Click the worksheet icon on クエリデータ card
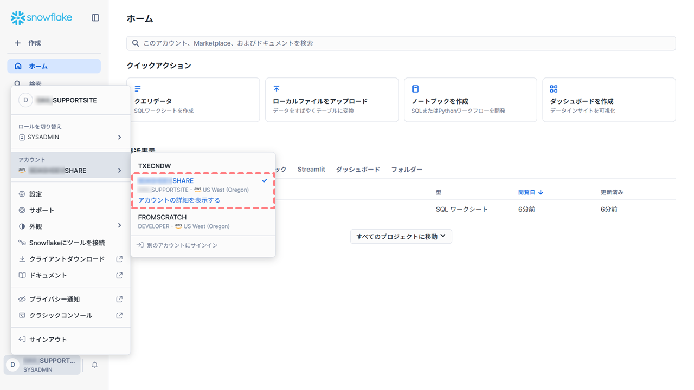 [138, 89]
